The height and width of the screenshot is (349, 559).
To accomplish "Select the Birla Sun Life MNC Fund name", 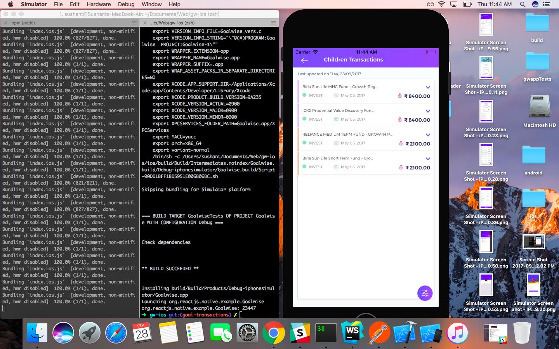I will coord(340,86).
